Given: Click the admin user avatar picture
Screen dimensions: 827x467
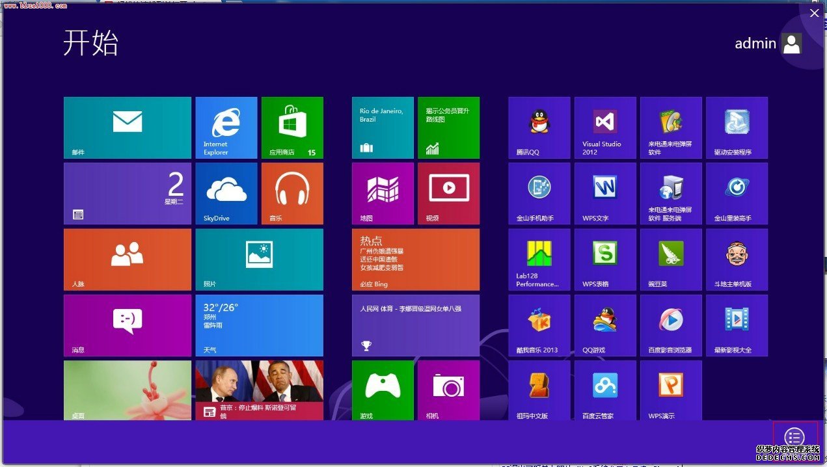Looking at the screenshot, I should click(792, 44).
